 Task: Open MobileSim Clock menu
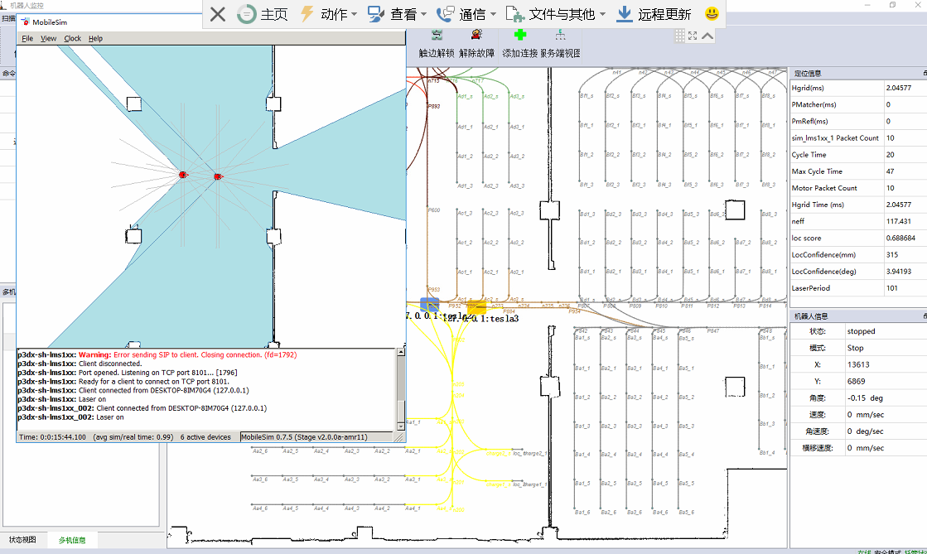pyautogui.click(x=73, y=38)
